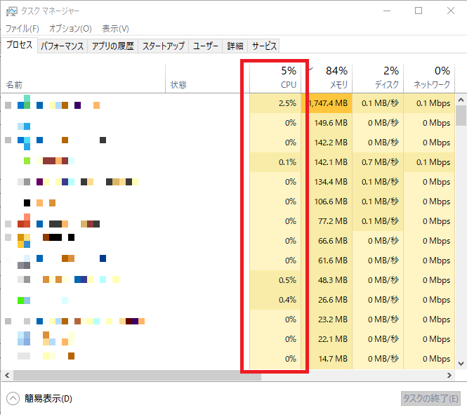The image size is (467, 415).
Task: Click the vertical scrollbar up arrow
Action: 461,99
